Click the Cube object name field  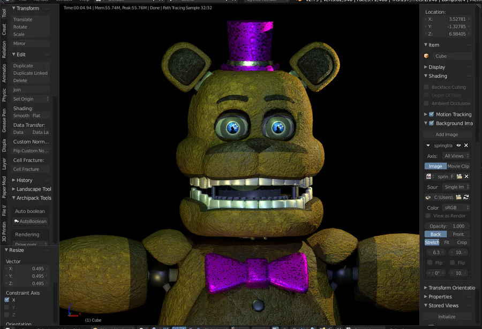coord(452,56)
